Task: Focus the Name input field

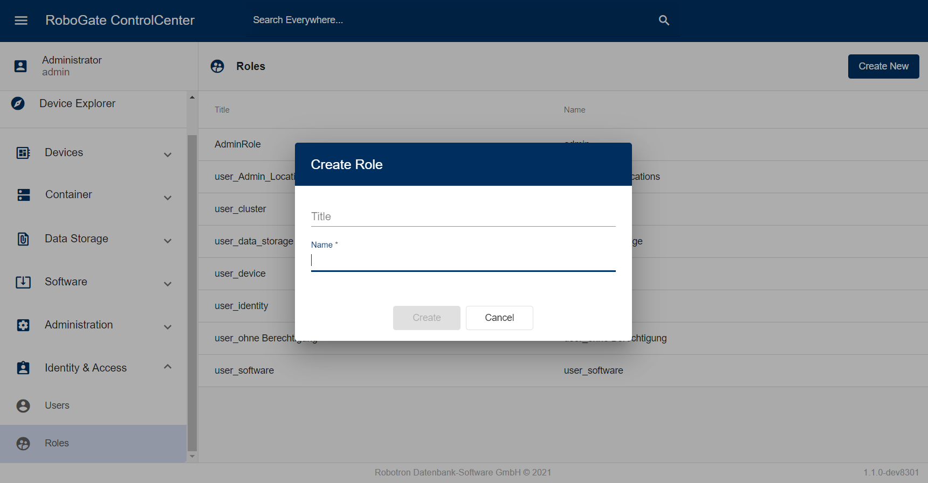Action: [463, 261]
